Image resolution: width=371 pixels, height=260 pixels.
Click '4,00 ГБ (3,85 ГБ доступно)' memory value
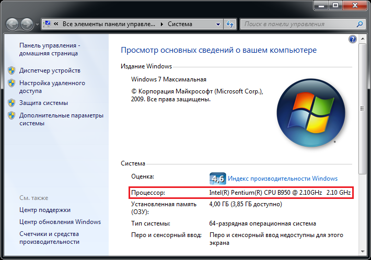pos(246,204)
